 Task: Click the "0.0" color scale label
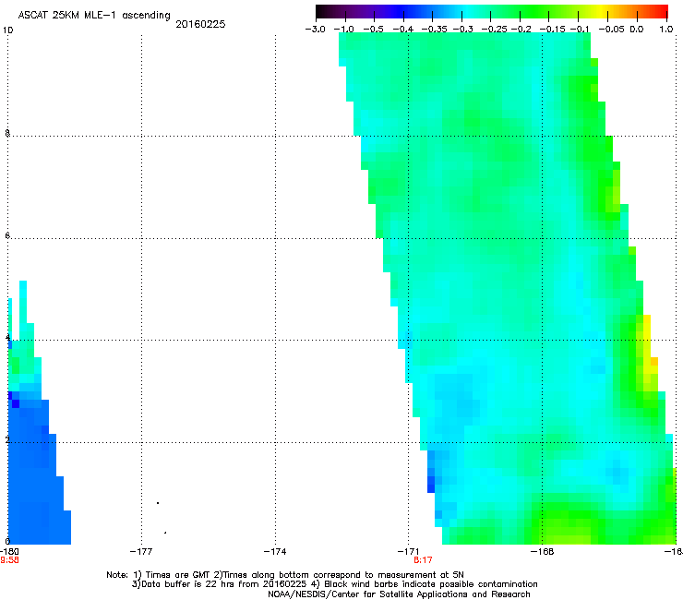(x=637, y=30)
